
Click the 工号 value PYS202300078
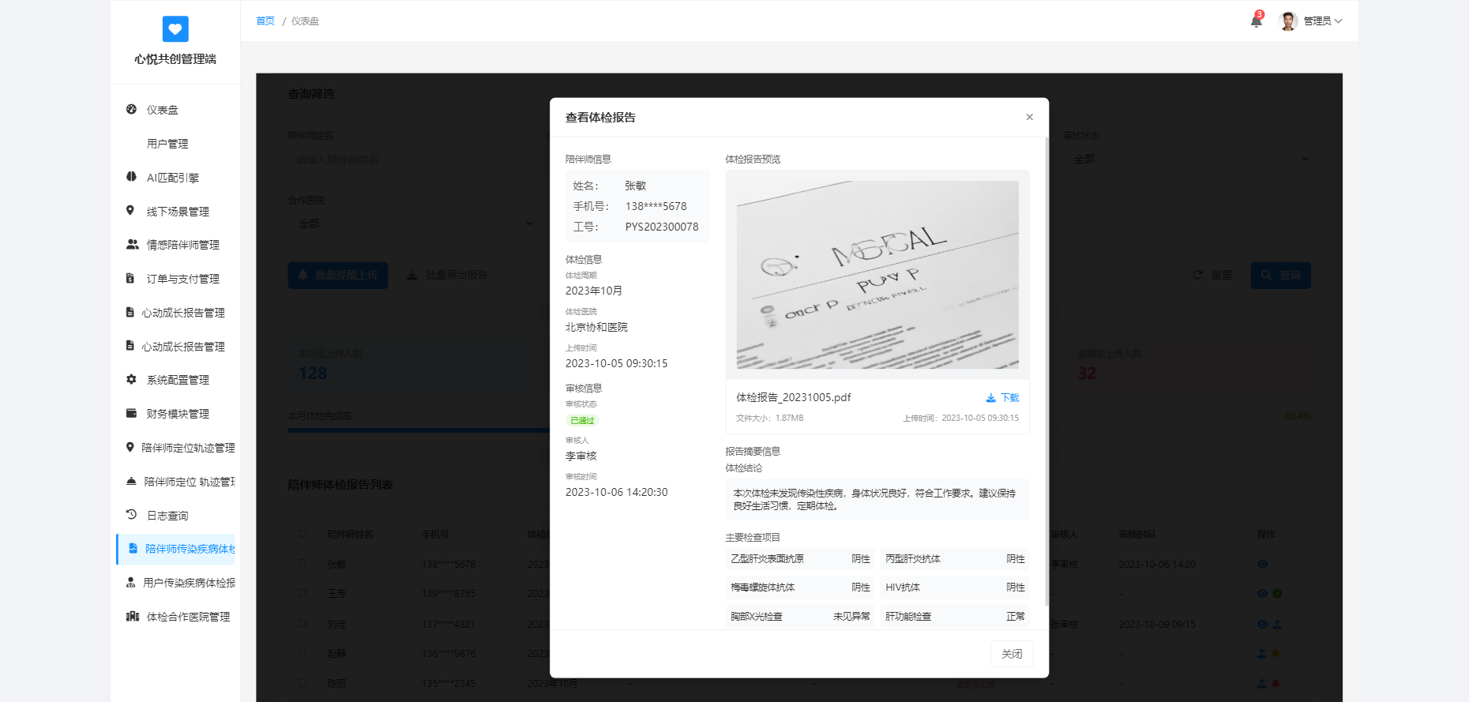(x=662, y=227)
